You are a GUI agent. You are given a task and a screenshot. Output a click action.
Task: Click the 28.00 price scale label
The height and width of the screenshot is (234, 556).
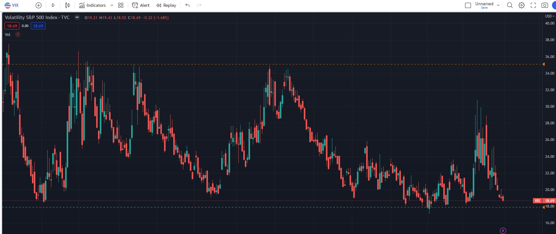pos(550,123)
